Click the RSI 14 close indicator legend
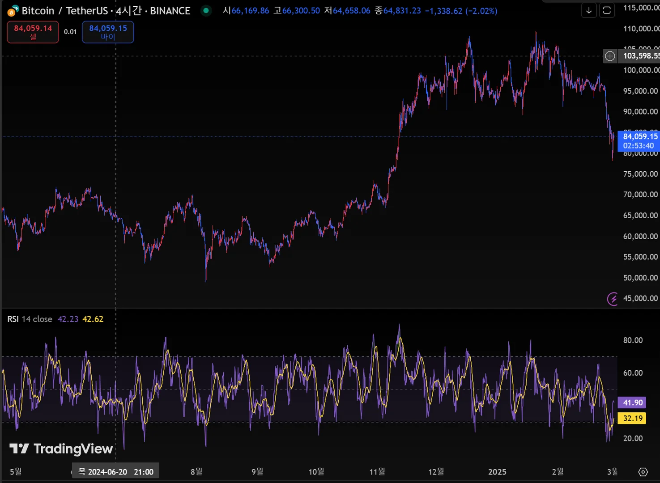Viewport: 660px width, 483px height. point(30,319)
